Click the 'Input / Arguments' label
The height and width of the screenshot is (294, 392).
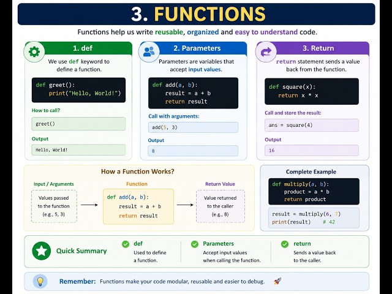pyautogui.click(x=54, y=184)
